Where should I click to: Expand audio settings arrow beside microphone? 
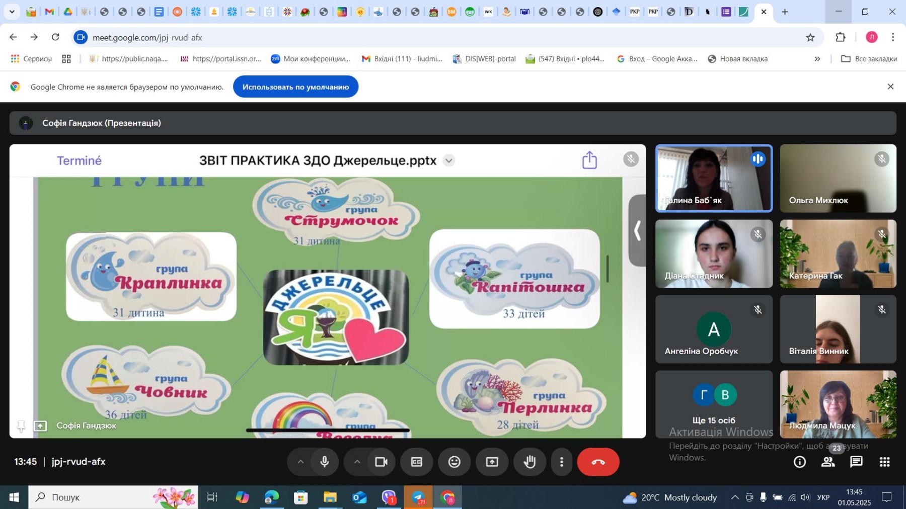(x=300, y=462)
